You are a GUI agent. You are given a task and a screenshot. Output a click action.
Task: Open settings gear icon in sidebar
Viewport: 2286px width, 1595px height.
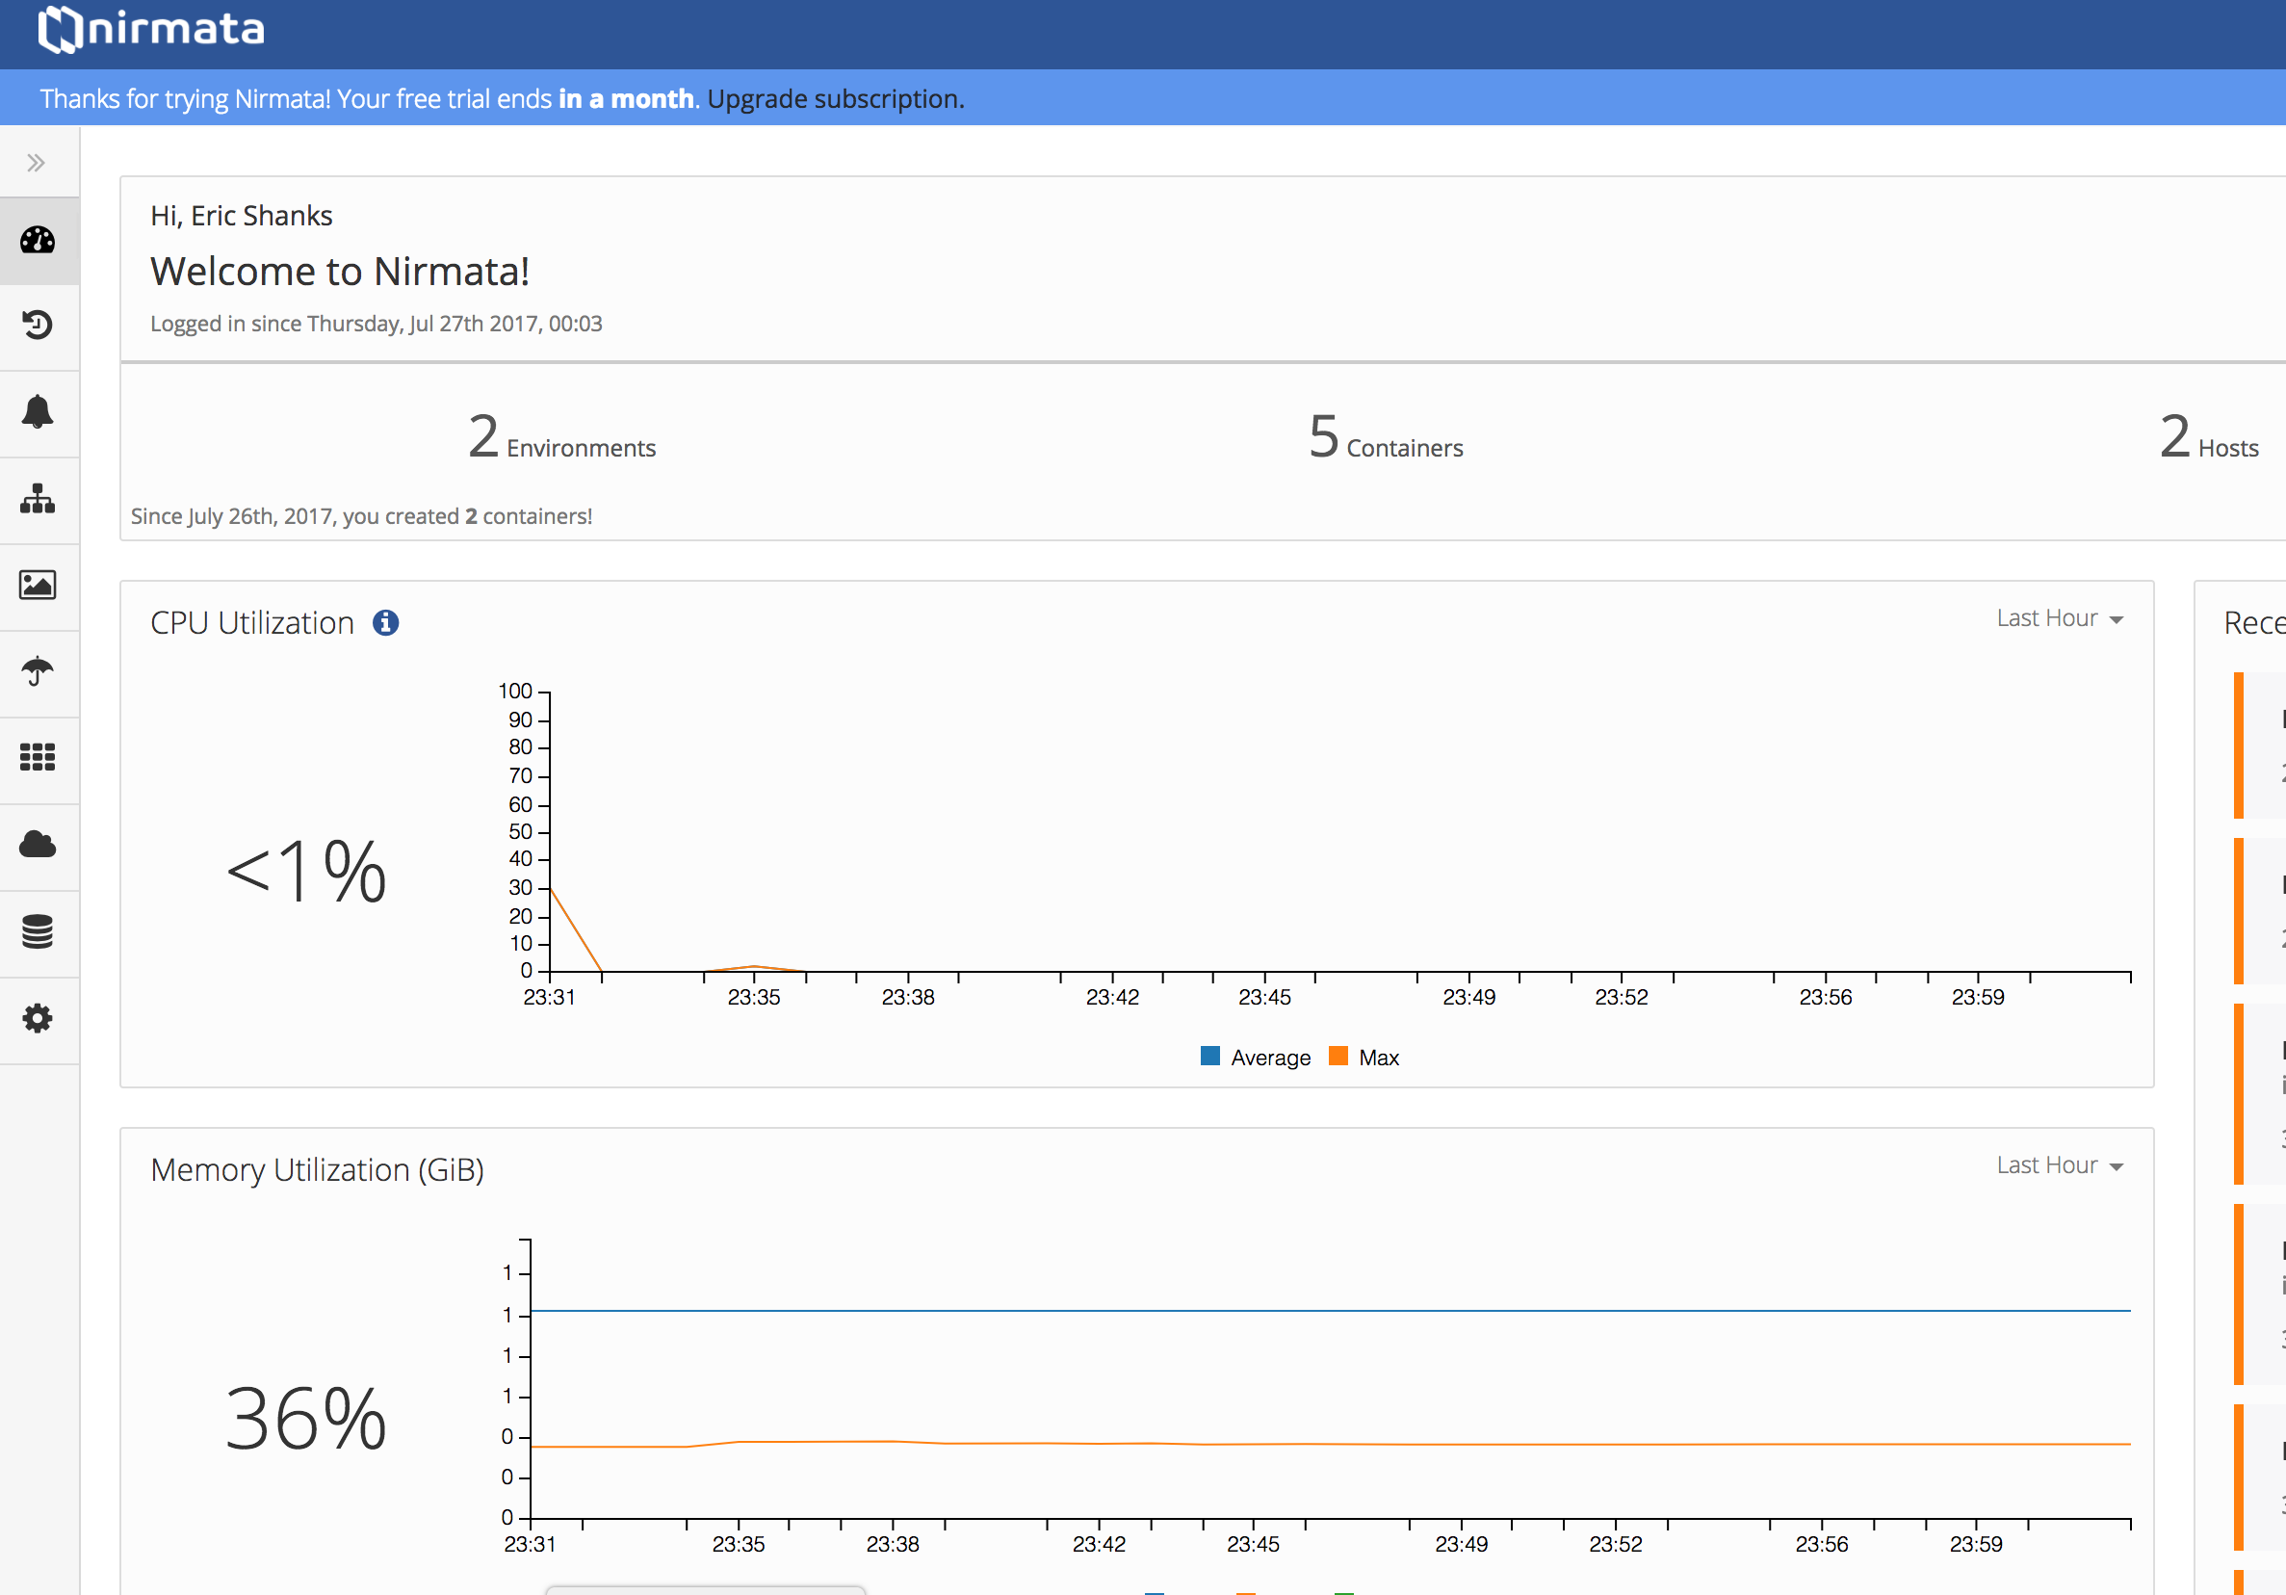[38, 1018]
